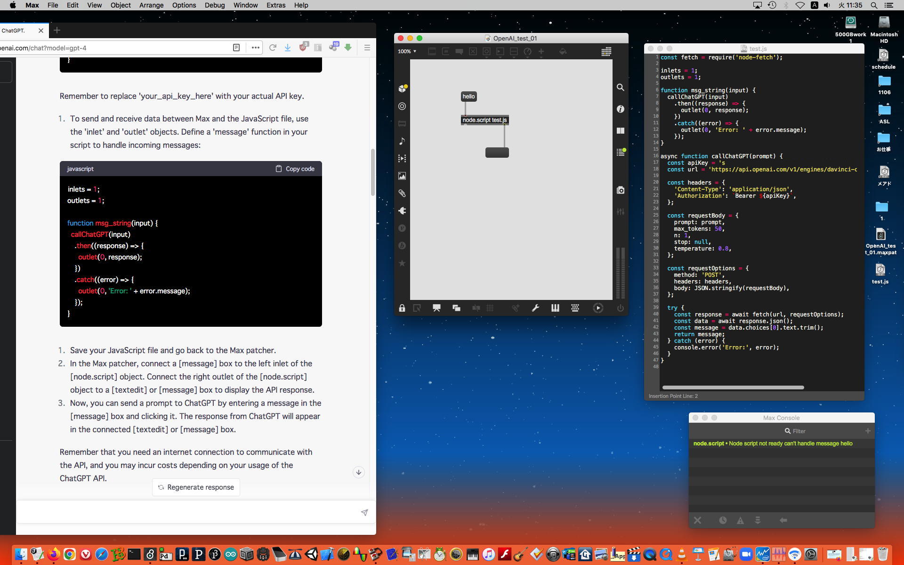Open the Max patcher search sidebar
The image size is (904, 565).
621,88
